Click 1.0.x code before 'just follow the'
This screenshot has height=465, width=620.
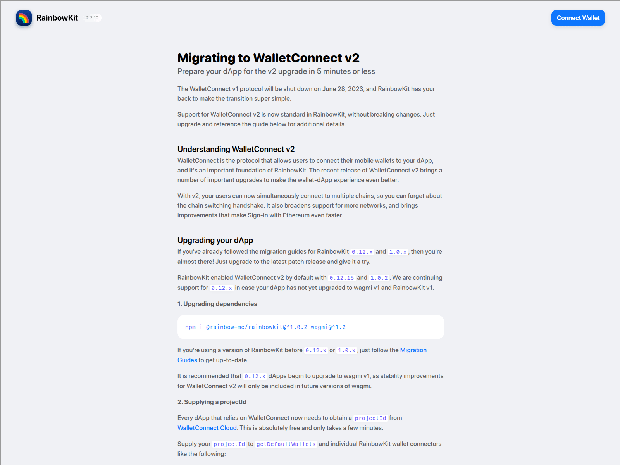pyautogui.click(x=346, y=350)
